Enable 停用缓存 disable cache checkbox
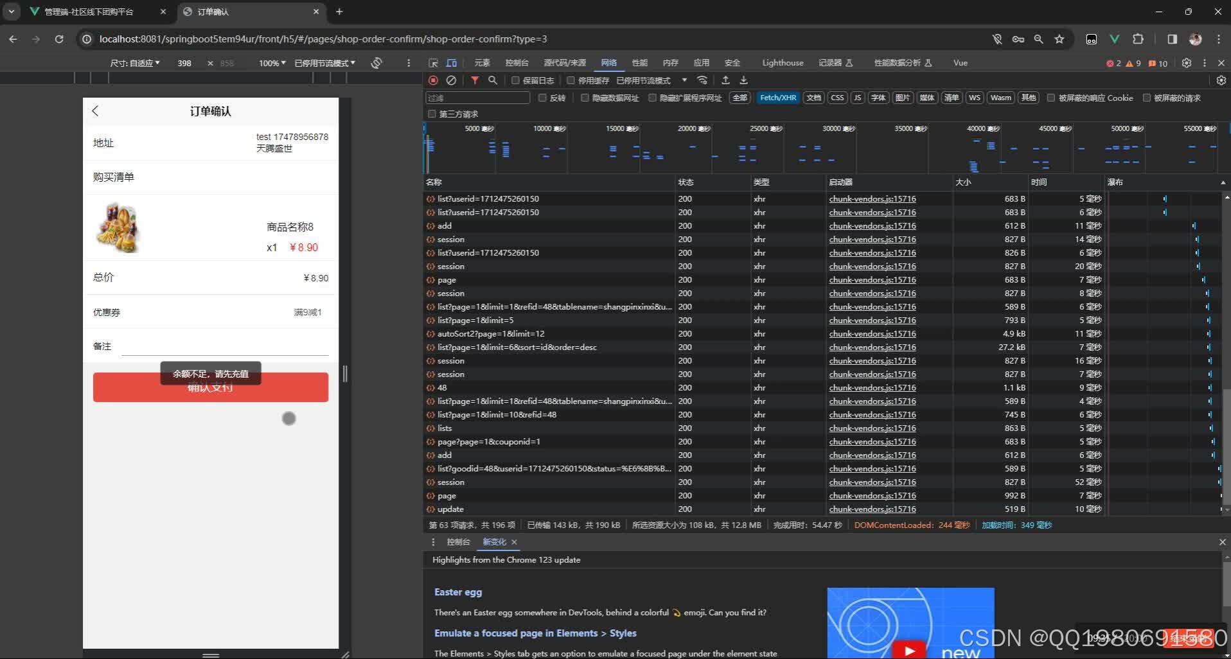 (x=571, y=80)
